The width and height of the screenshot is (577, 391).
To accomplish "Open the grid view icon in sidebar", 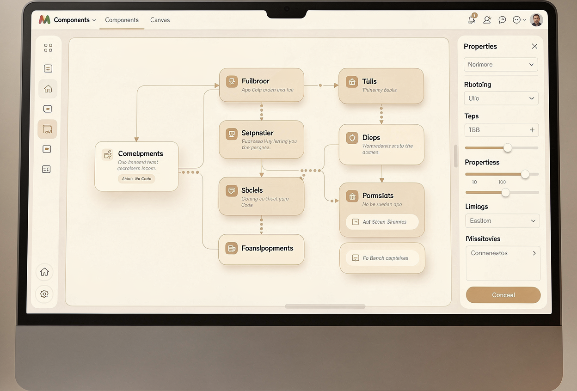I will click(48, 48).
